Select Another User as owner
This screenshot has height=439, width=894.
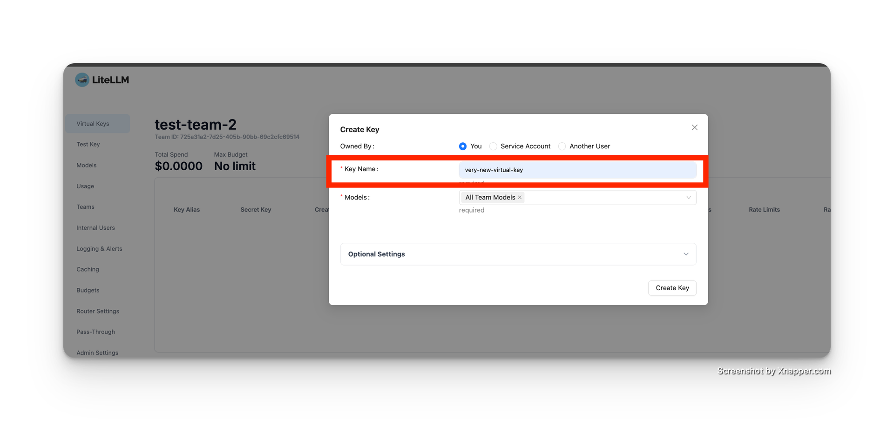pos(562,146)
